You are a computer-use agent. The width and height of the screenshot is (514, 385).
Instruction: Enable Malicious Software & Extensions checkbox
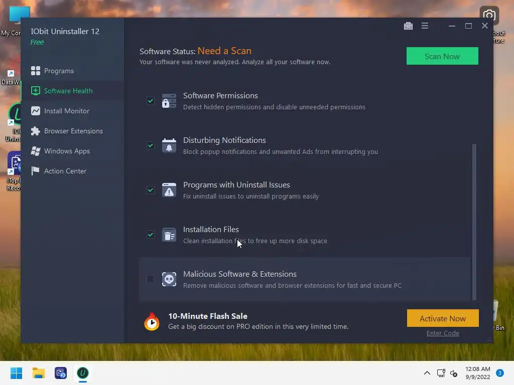tap(151, 279)
